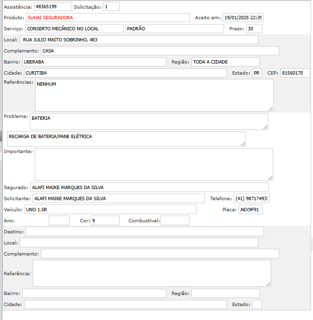Click the Aceito em date field
The width and height of the screenshot is (313, 320).
243,18
